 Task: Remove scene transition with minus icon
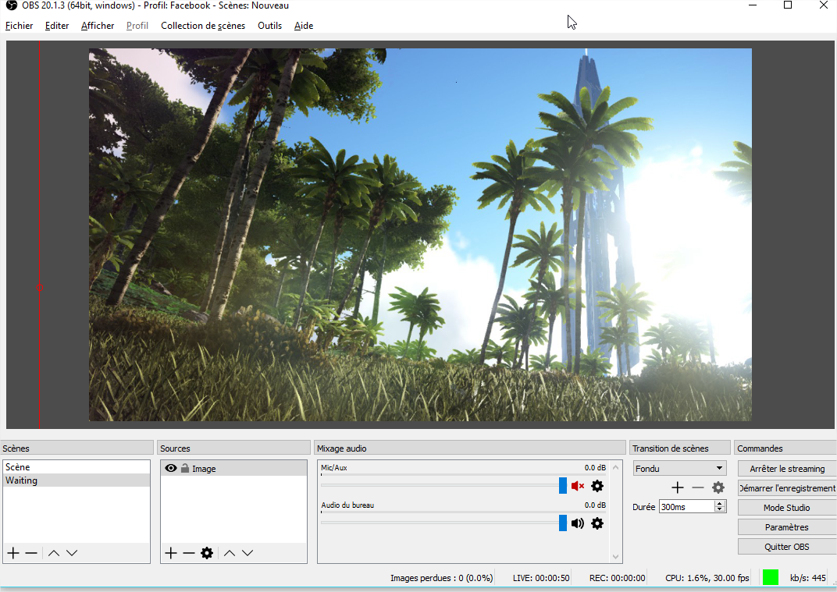coord(698,487)
